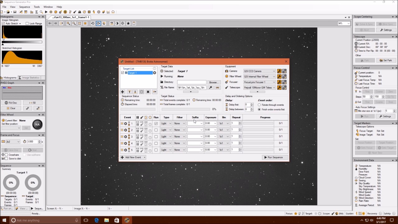Image resolution: width=398 pixels, height=224 pixels.
Task: Enable the Run checkbox for event 2
Action: pos(156,130)
